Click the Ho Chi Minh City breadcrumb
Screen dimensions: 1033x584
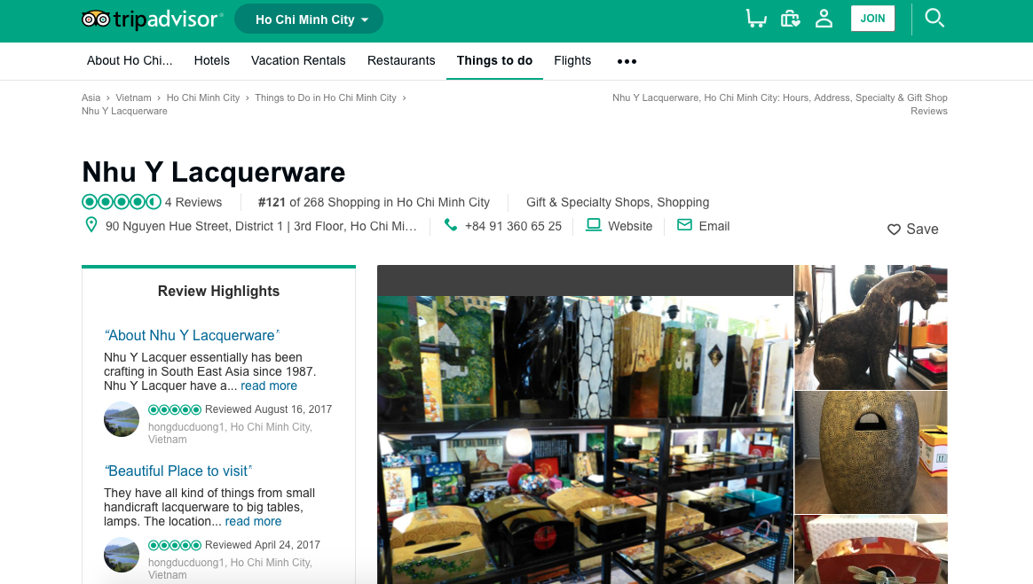[x=203, y=97]
